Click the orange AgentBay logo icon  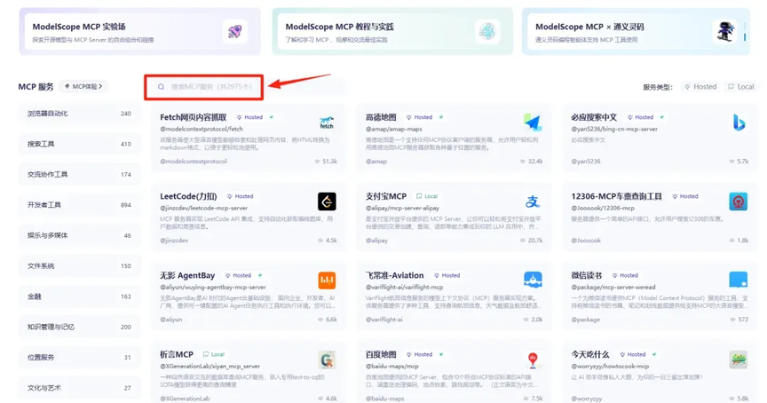click(x=327, y=281)
